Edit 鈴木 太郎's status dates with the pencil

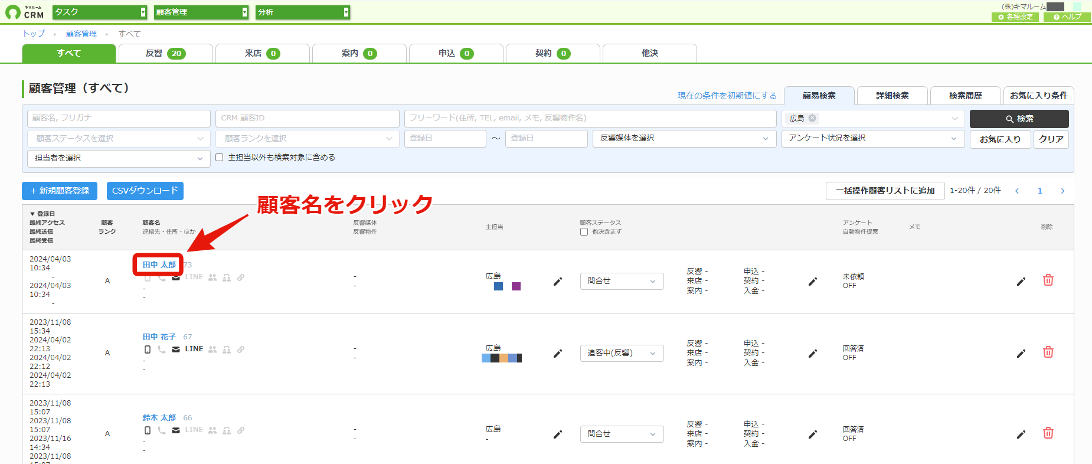pyautogui.click(x=813, y=434)
